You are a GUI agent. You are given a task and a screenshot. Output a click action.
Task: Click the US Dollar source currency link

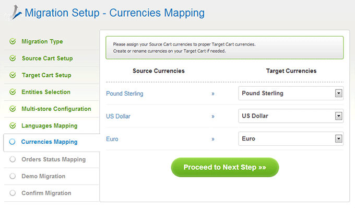pos(118,116)
